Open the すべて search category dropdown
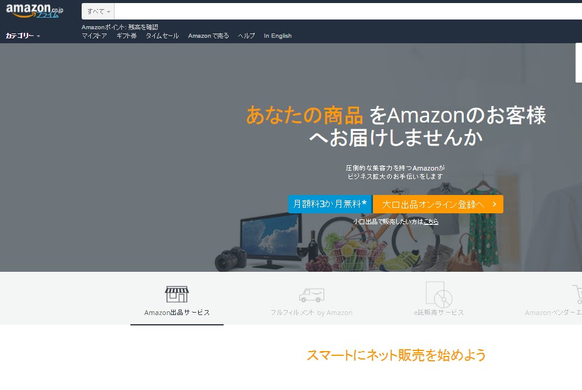Viewport: 582px width, 390px height. (x=98, y=12)
